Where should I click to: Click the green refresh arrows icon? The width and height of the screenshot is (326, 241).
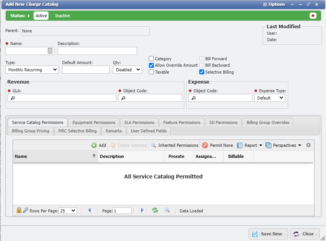[155, 210]
